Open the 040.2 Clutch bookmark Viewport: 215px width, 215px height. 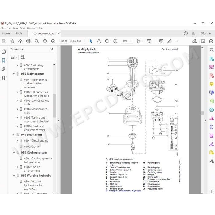tap(32, 147)
